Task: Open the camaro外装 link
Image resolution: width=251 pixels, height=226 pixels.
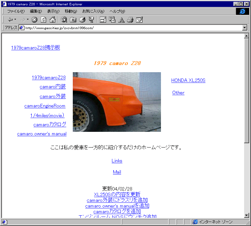Action: [x=53, y=96]
